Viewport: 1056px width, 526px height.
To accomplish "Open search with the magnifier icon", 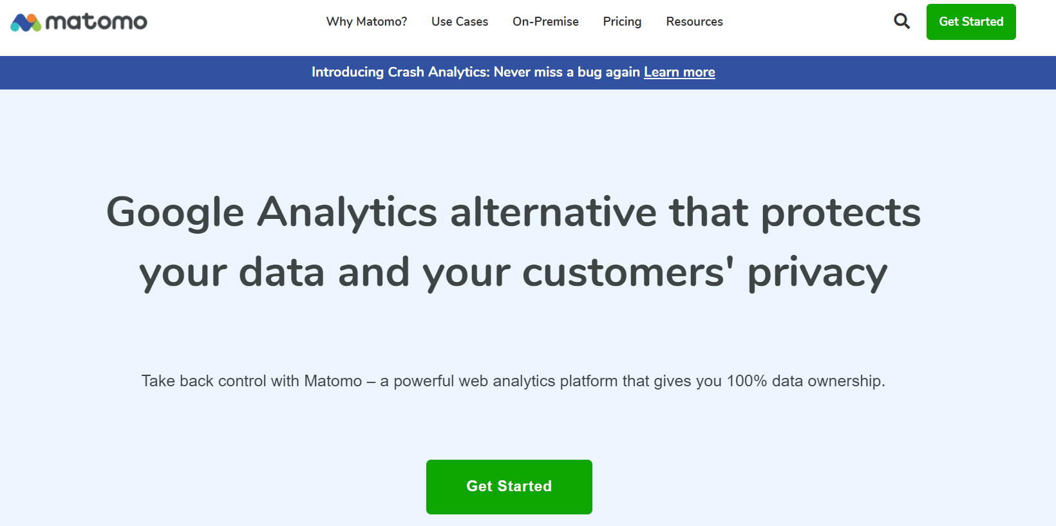I will (902, 21).
